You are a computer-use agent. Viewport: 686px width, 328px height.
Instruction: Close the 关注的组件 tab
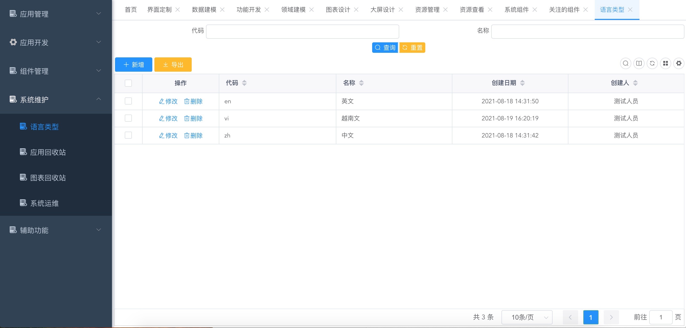click(x=586, y=10)
